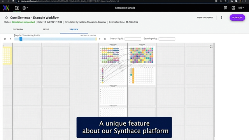
Task: Focus the Search policy field
Action: (x=167, y=39)
